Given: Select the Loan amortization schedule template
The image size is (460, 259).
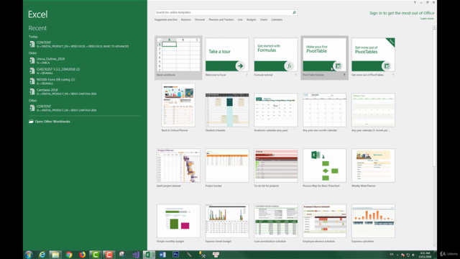Looking at the screenshot, I should pyautogui.click(x=276, y=221).
